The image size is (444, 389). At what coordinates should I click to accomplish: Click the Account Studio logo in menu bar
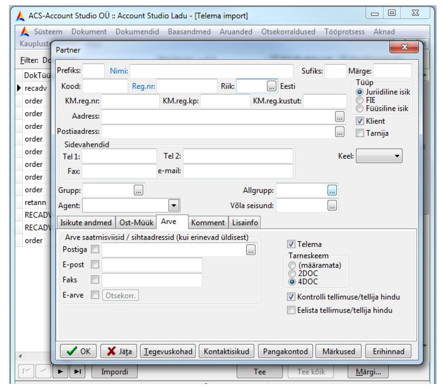tap(25, 32)
